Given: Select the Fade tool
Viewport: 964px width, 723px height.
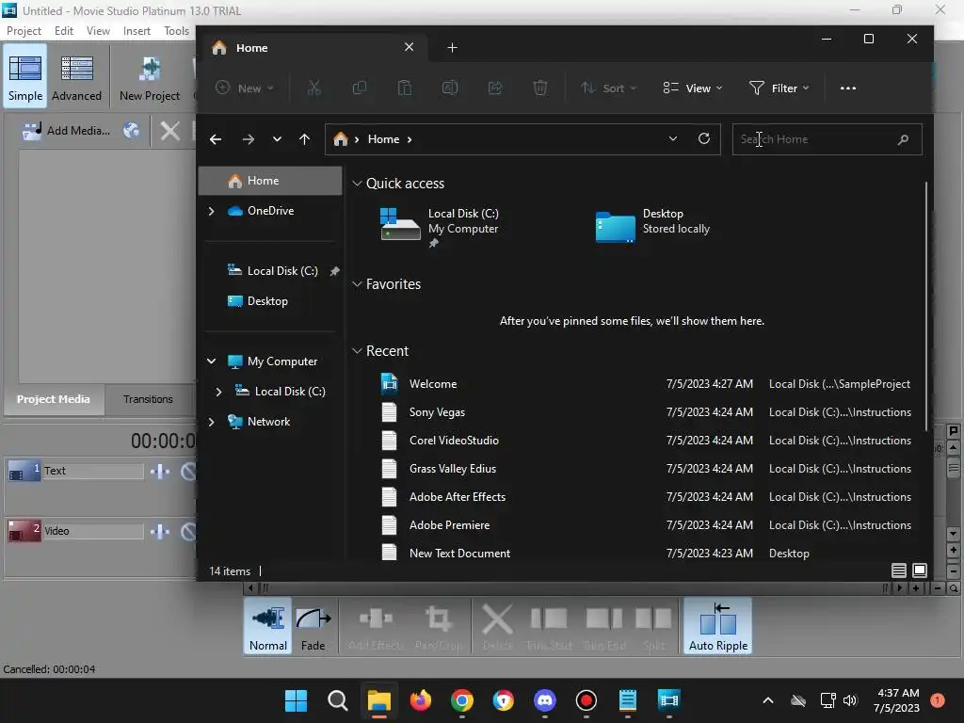Looking at the screenshot, I should tap(313, 626).
